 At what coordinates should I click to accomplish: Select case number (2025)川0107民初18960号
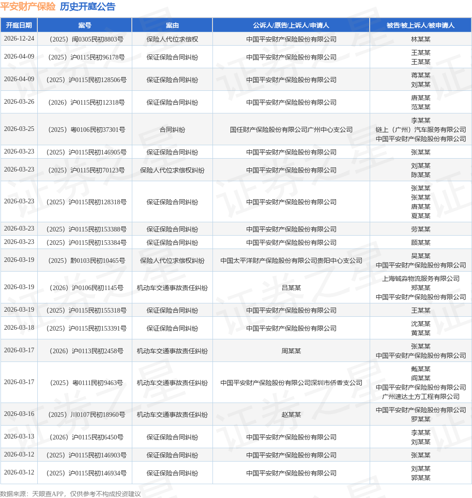pyautogui.click(x=85, y=415)
